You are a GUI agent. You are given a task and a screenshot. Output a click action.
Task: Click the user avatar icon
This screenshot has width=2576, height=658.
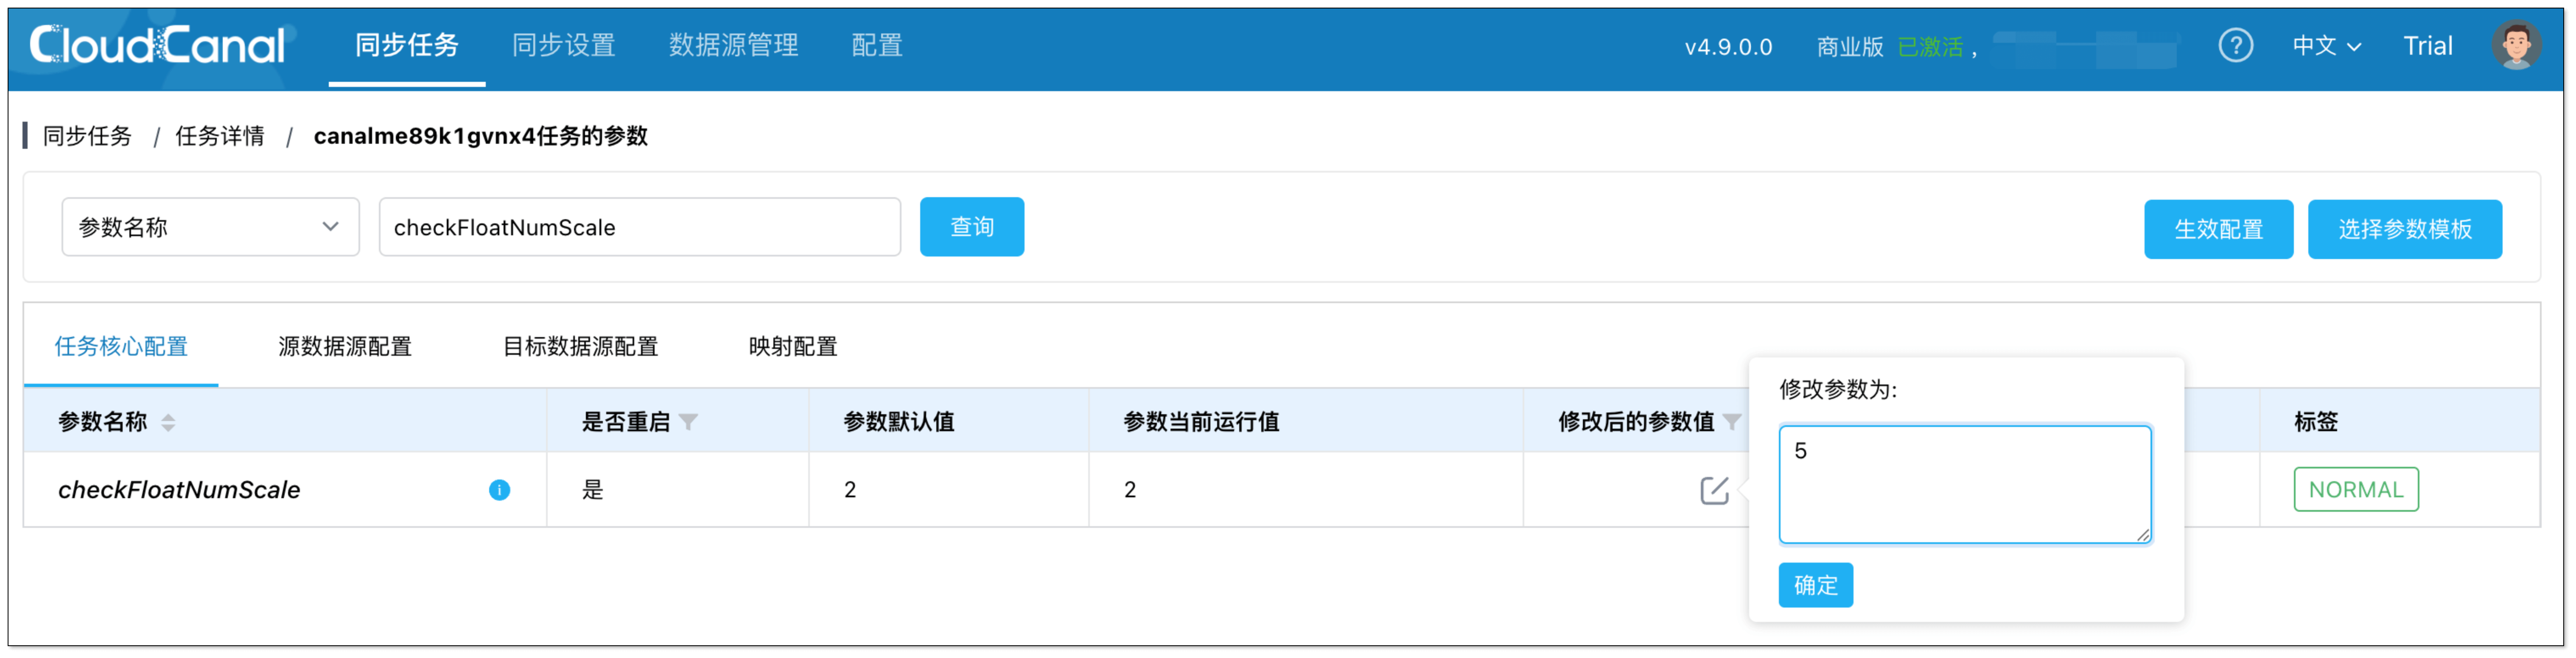click(x=2516, y=45)
